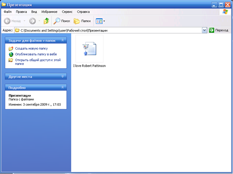Open the Вид menu
233x174 pixels.
[x=34, y=12]
